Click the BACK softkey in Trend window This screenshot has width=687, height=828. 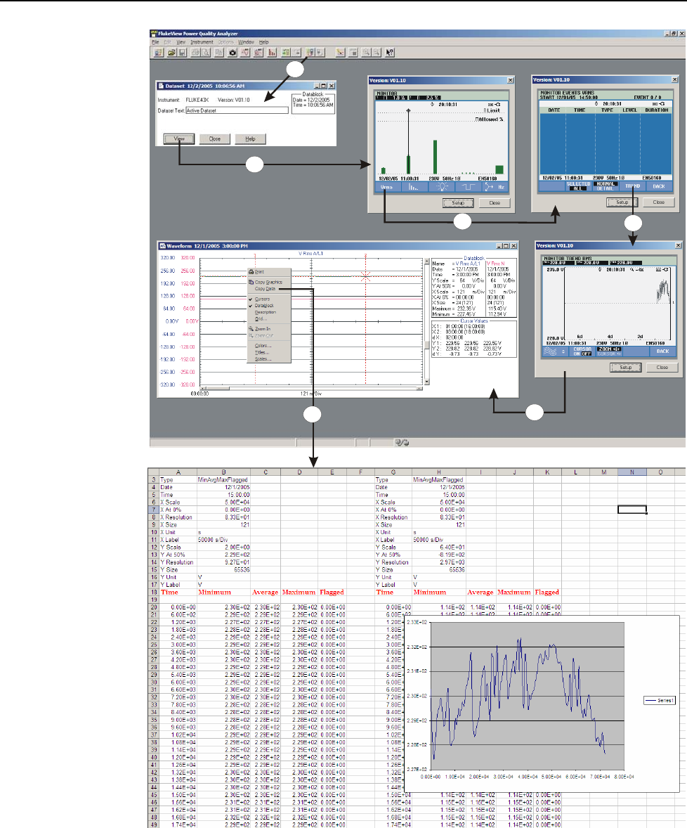662,351
